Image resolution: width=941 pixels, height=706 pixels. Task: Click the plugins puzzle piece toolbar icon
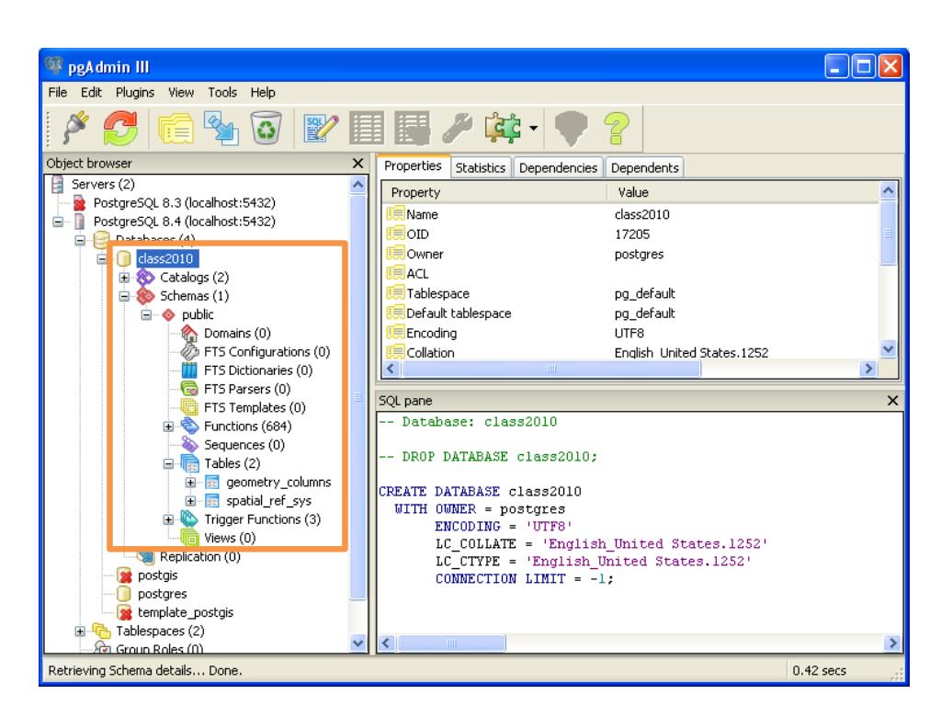coord(503,128)
